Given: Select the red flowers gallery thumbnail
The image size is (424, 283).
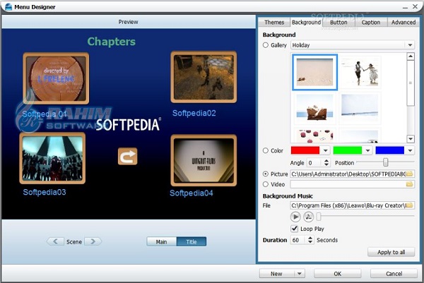Looking at the screenshot, I should pyautogui.click(x=314, y=136).
